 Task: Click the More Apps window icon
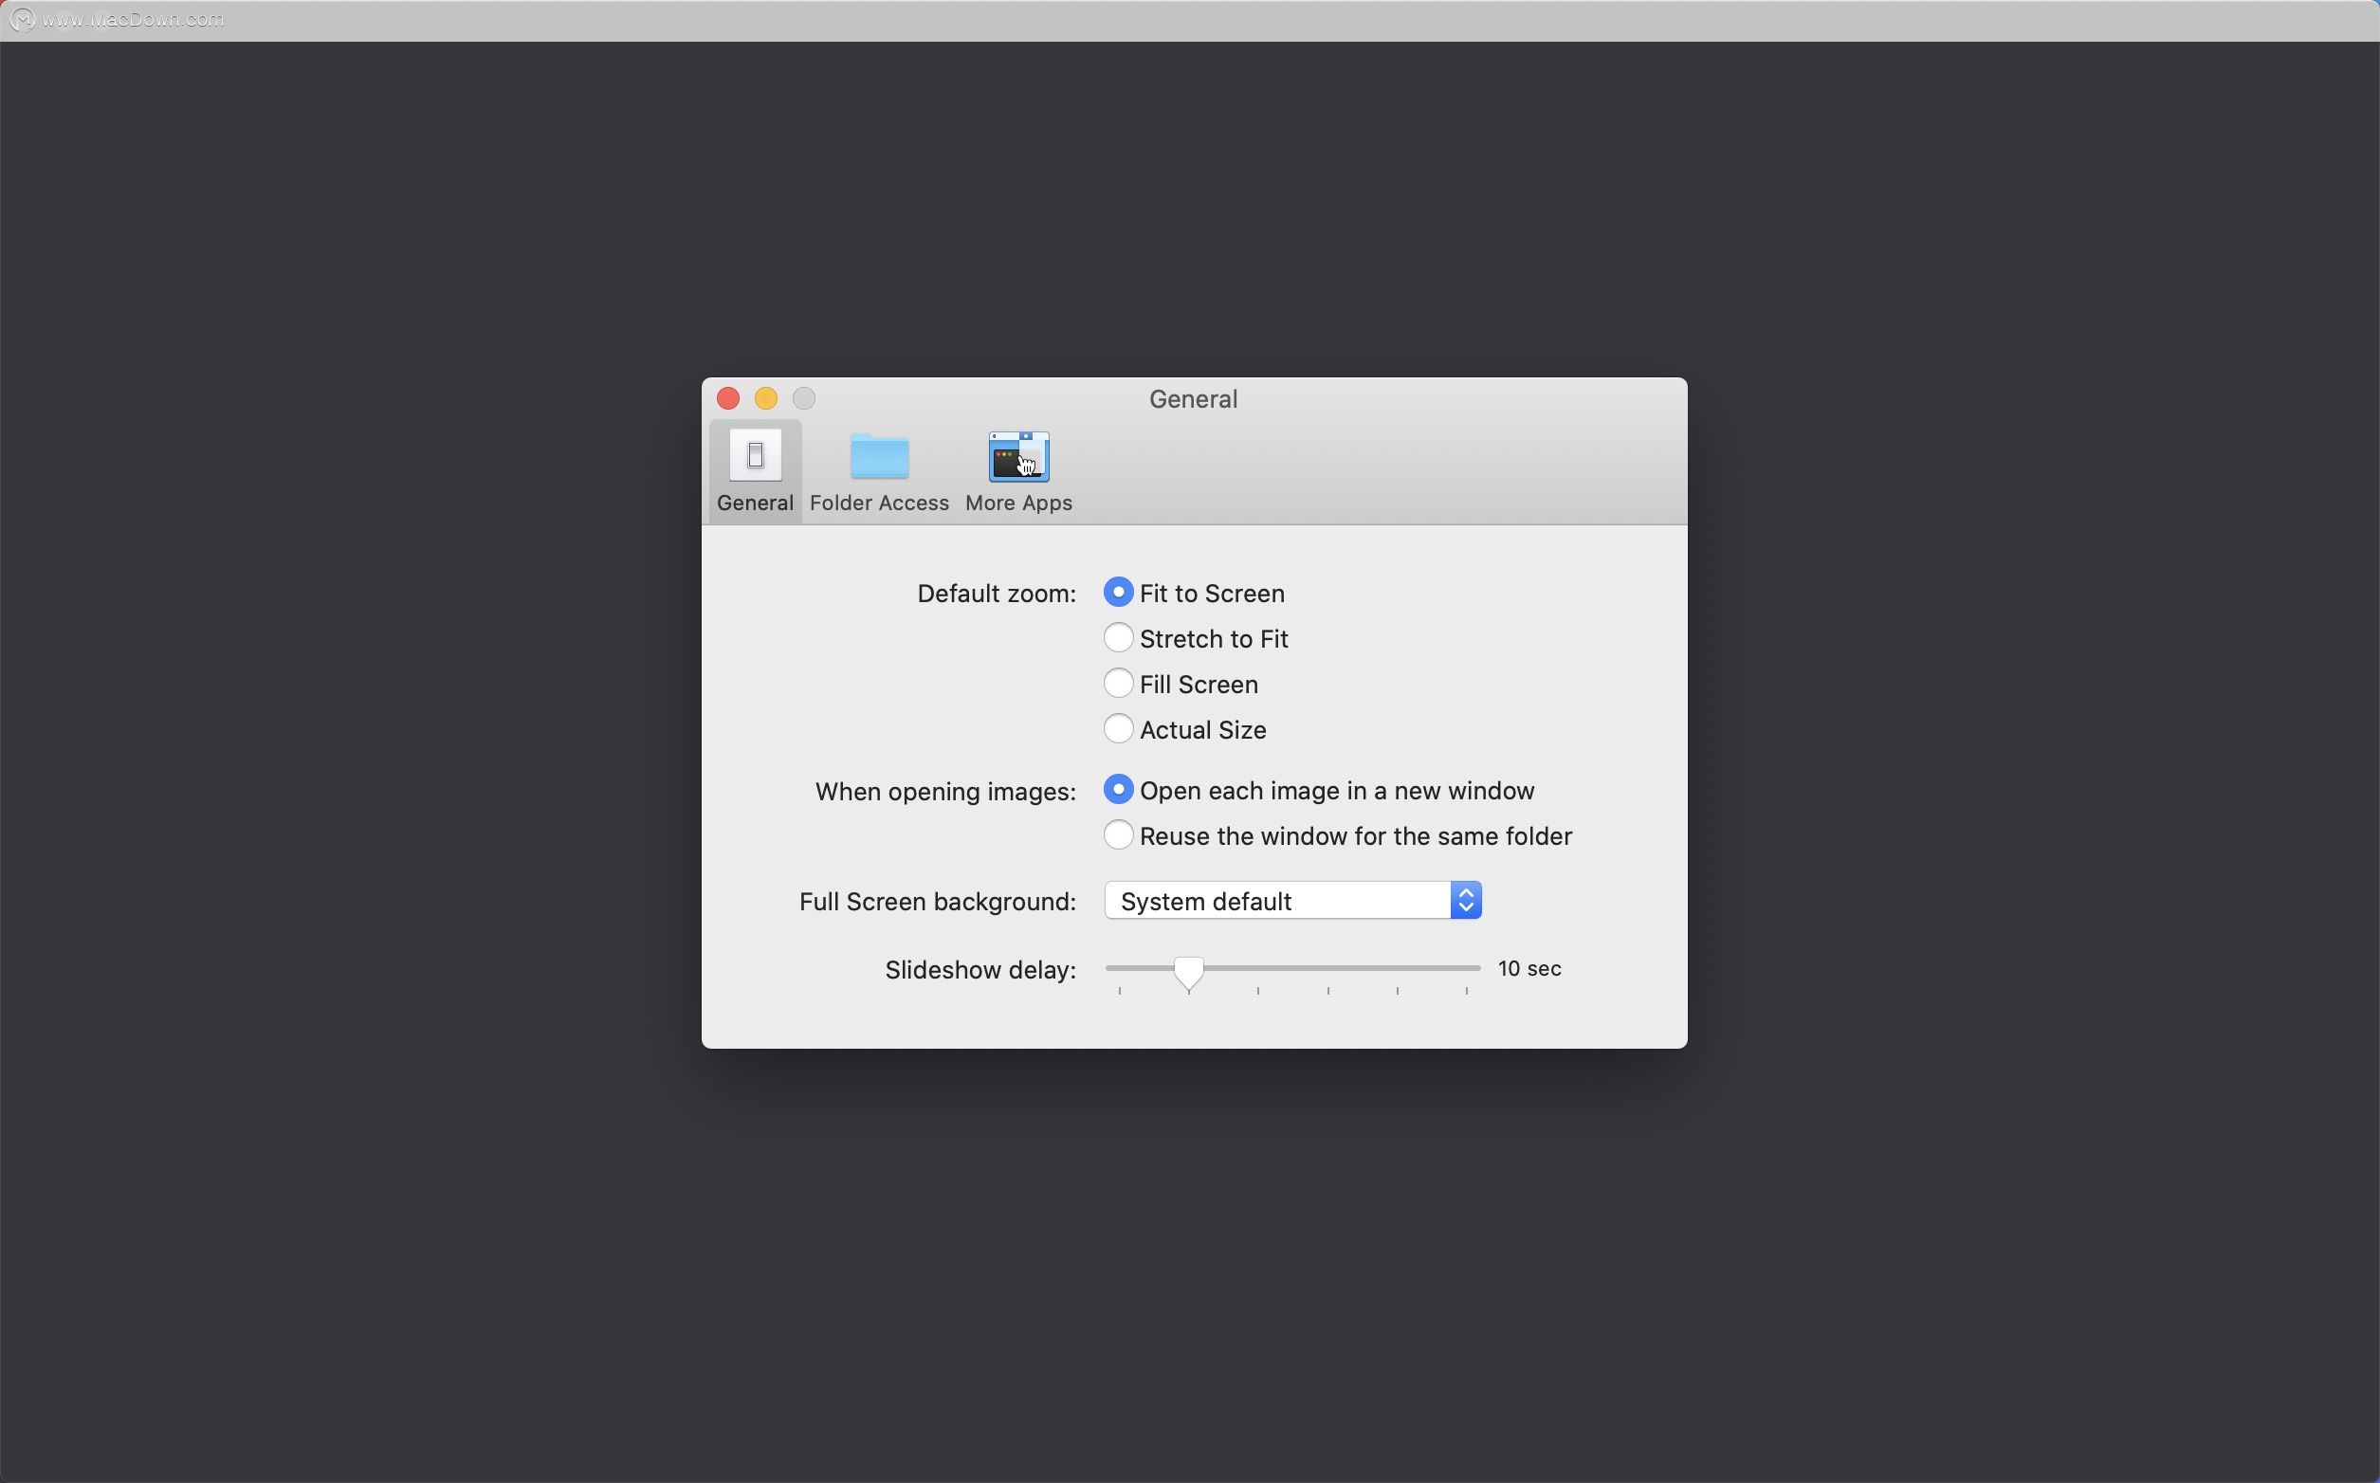tap(1017, 456)
